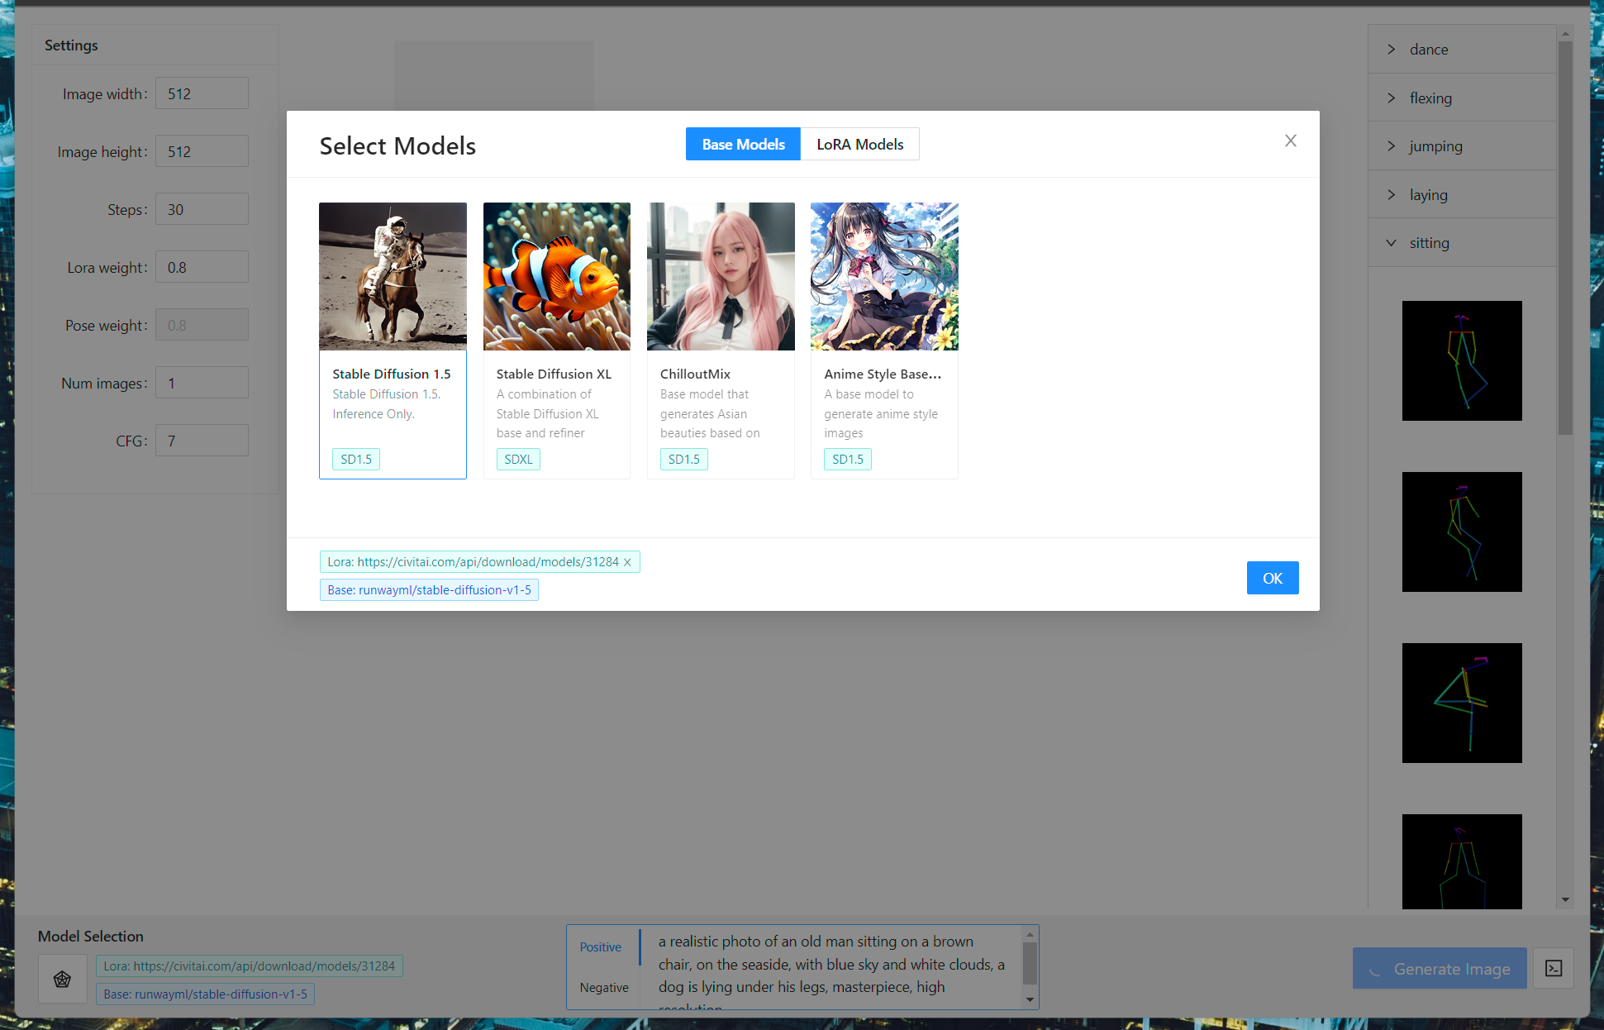The image size is (1604, 1030).
Task: Choose ChilloutMix model card
Action: [x=721, y=341]
